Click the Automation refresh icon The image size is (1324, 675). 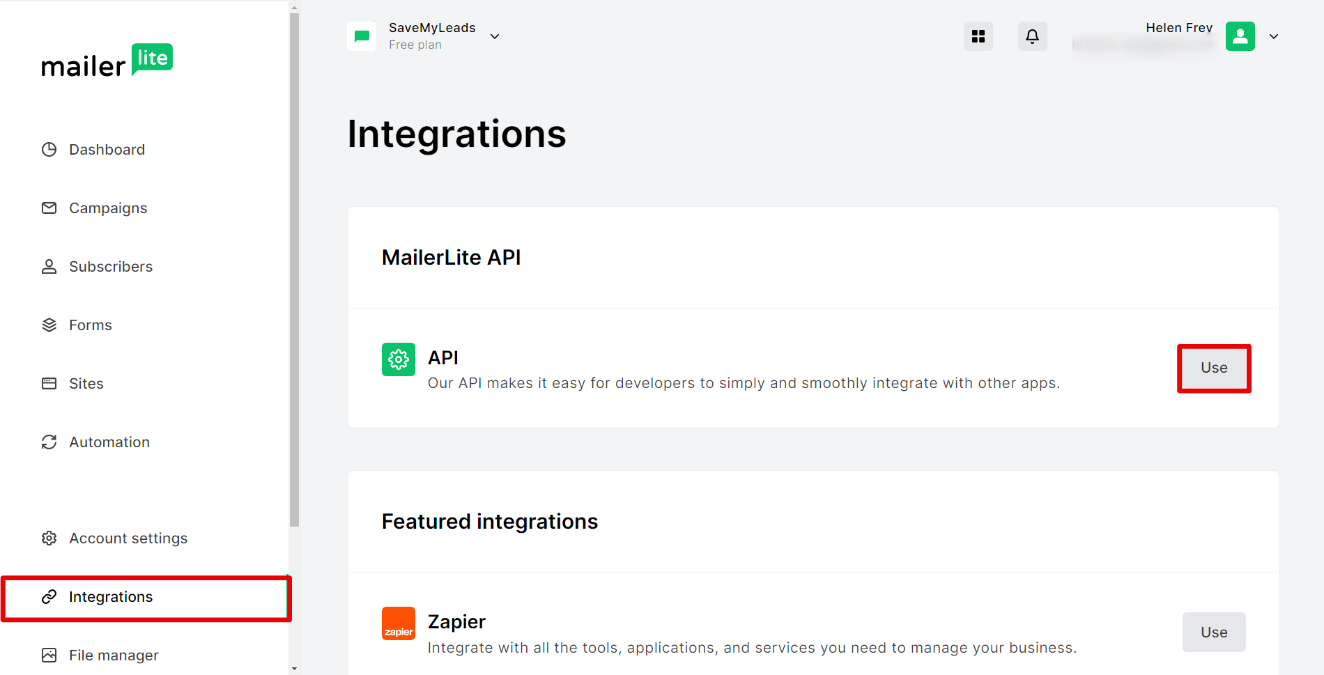(x=49, y=442)
